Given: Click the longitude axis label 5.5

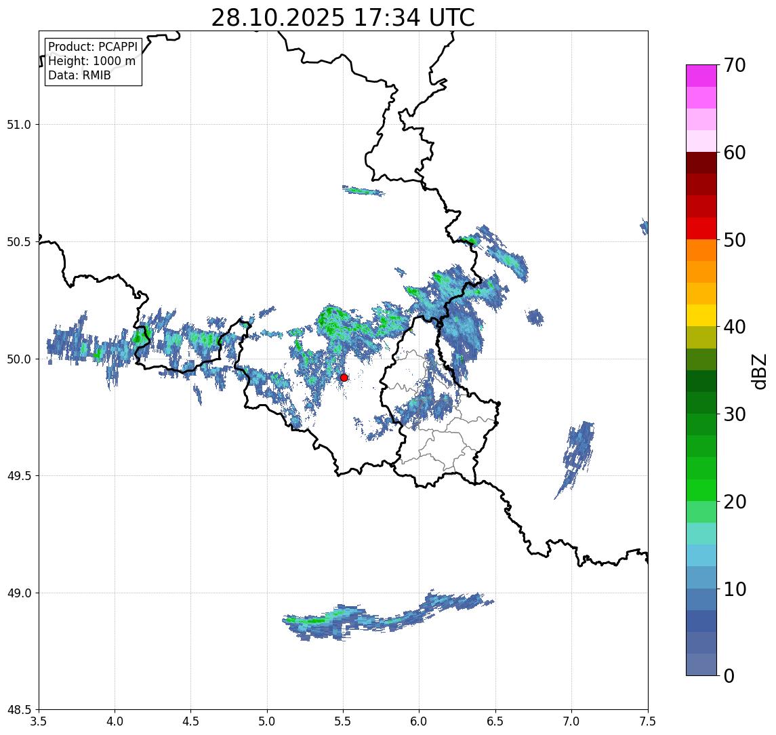Looking at the screenshot, I should (x=344, y=721).
